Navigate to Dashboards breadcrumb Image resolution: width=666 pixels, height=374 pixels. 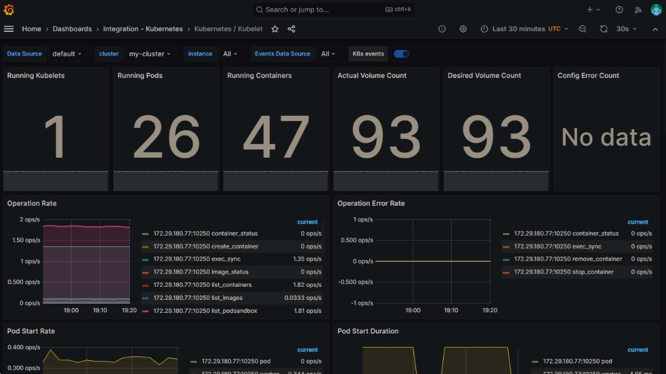coord(72,29)
